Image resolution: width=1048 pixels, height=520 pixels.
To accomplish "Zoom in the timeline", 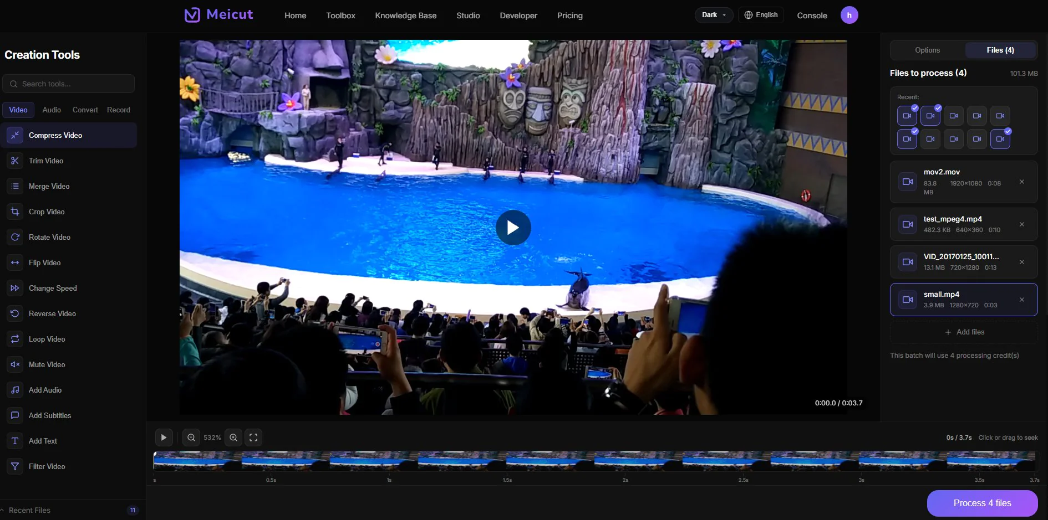I will (x=233, y=437).
